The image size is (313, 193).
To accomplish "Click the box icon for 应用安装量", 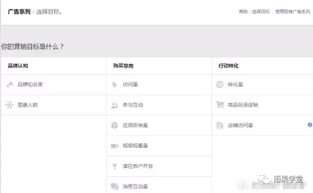I will pos(114,125).
